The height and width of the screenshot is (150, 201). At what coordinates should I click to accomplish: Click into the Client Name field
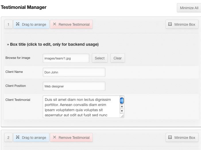[x=74, y=72]
